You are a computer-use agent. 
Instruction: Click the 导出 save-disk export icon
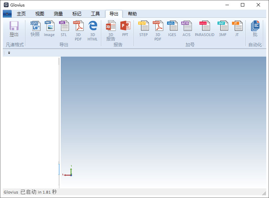click(x=14, y=29)
